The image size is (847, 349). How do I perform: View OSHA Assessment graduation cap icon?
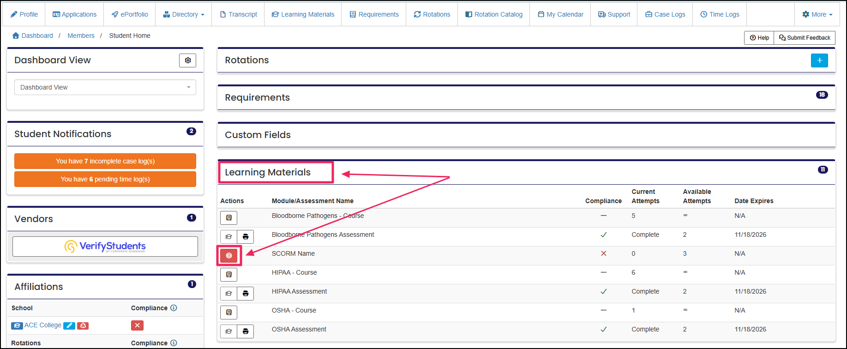pyautogui.click(x=228, y=331)
